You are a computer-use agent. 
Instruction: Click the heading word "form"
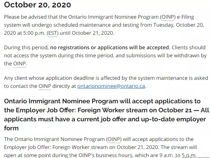click(x=11, y=128)
